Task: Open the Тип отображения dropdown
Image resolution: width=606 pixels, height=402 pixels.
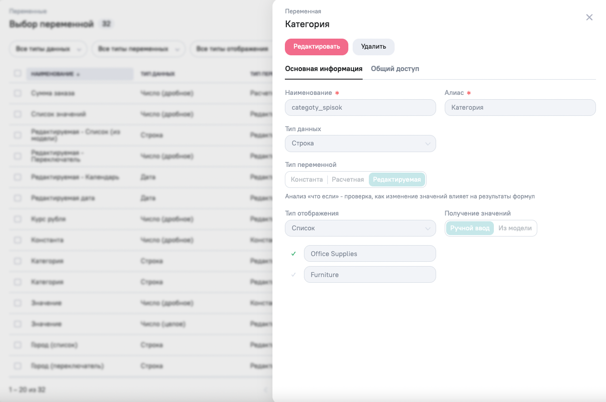Action: coord(360,228)
